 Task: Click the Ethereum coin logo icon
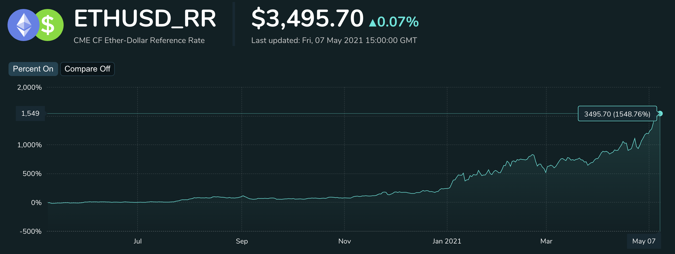(24, 25)
